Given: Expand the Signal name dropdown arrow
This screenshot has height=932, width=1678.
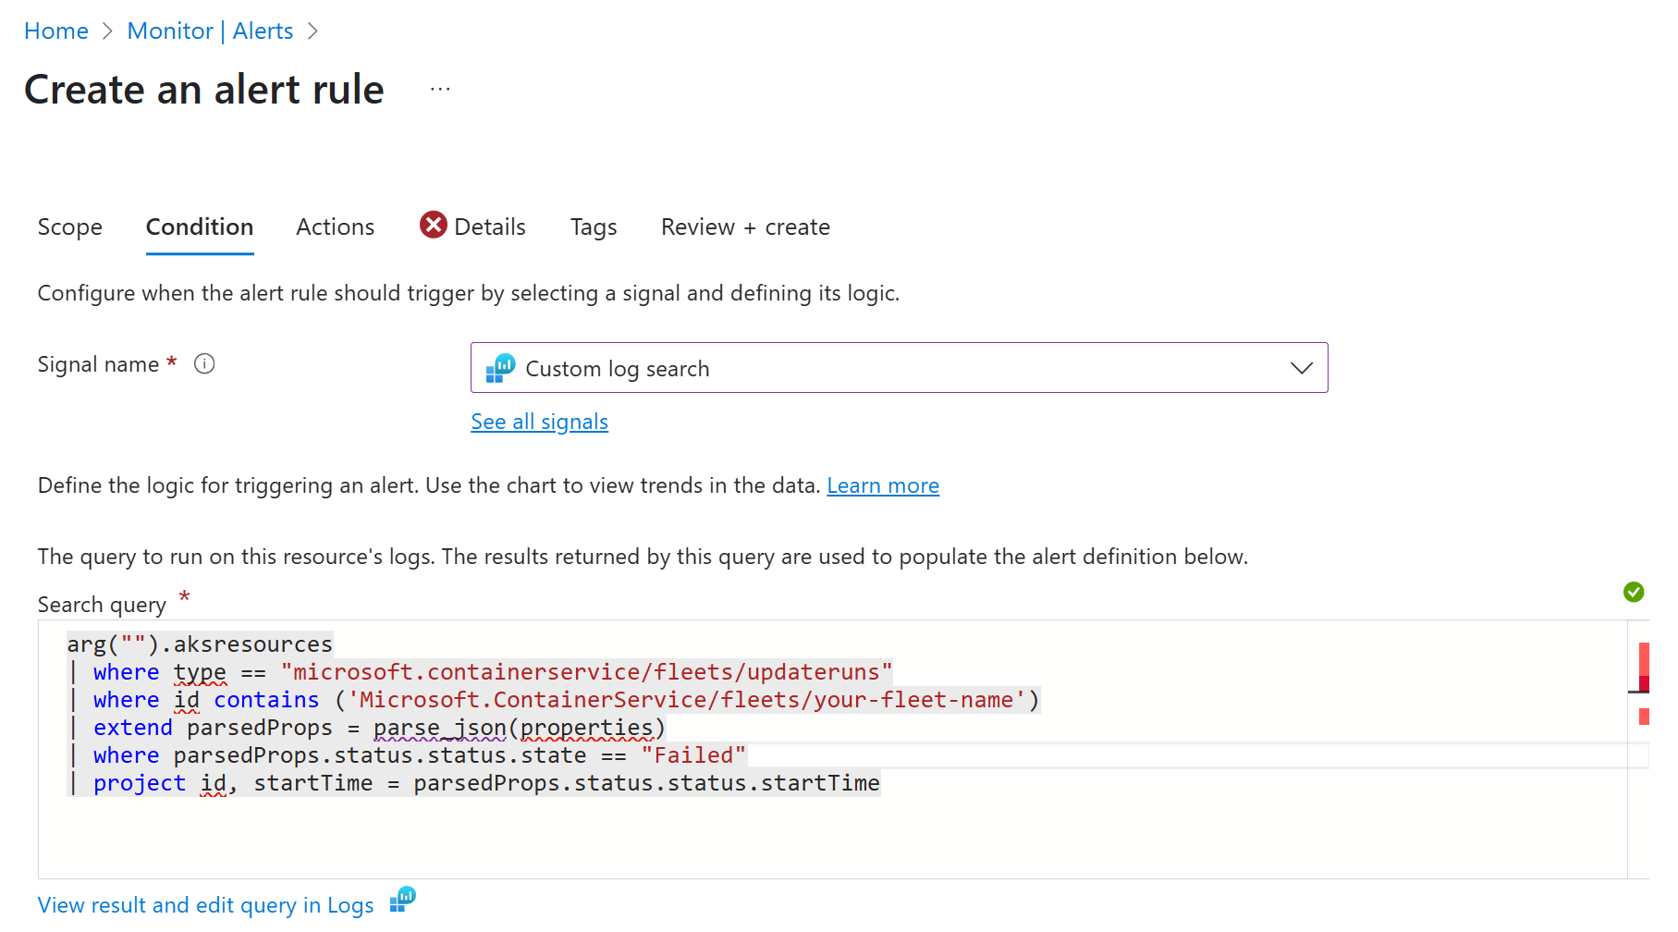Looking at the screenshot, I should click(x=1301, y=368).
